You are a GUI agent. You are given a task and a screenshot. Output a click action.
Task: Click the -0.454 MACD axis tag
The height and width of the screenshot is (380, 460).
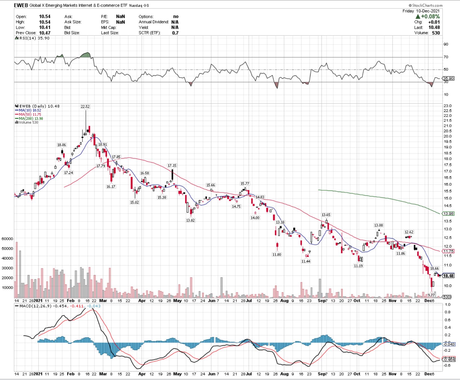pos(449,360)
